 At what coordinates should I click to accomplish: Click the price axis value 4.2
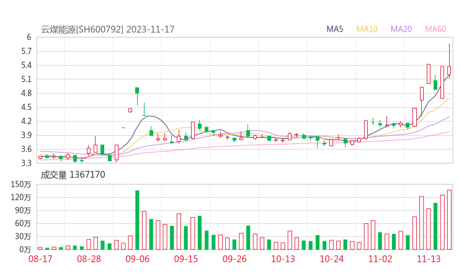26,121
